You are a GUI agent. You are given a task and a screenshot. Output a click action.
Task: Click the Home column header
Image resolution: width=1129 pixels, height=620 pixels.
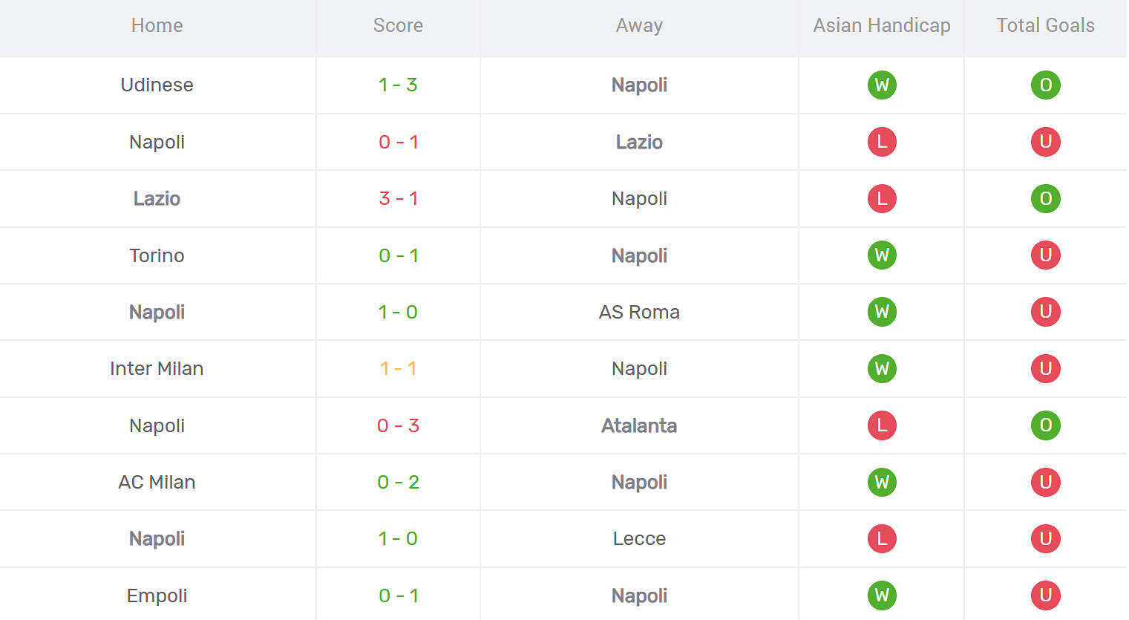(x=157, y=26)
